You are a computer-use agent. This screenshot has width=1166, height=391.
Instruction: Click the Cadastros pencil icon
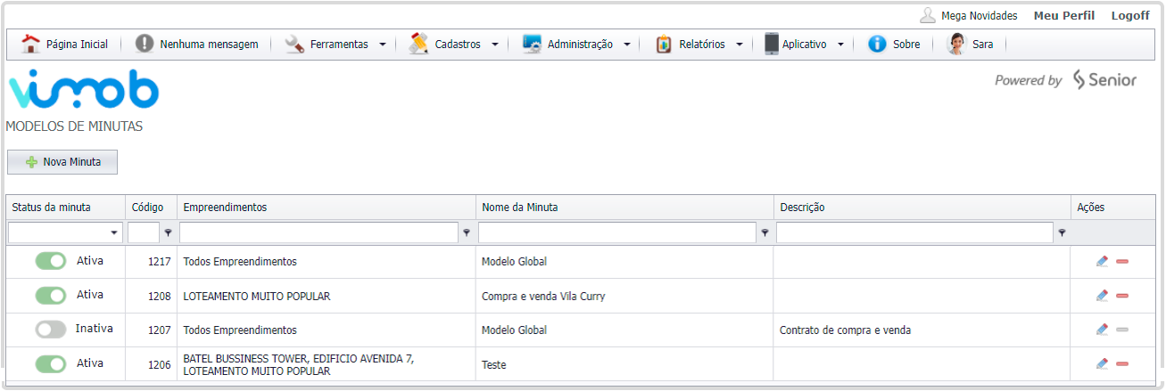click(419, 44)
